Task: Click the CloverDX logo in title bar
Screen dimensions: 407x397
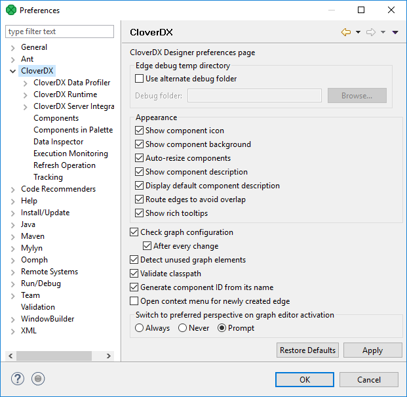Action: pyautogui.click(x=10, y=10)
